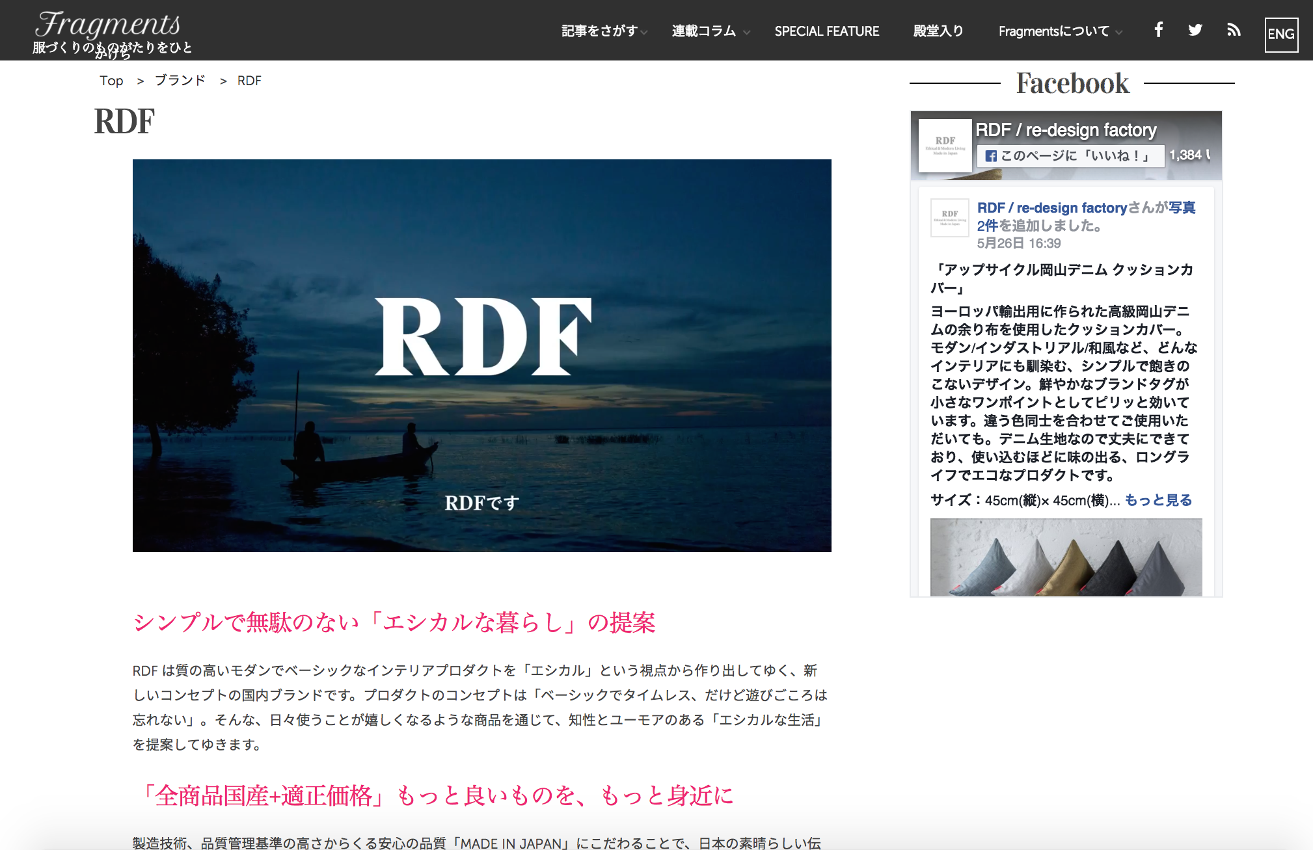Click the RDF avatar beside the post

pyautogui.click(x=950, y=218)
